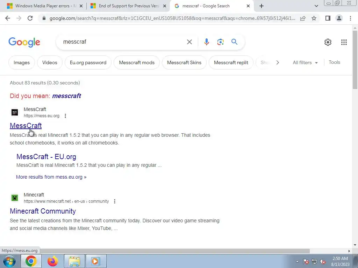Open more options for Minecraft result
The width and height of the screenshot is (358, 268).
[115, 201]
